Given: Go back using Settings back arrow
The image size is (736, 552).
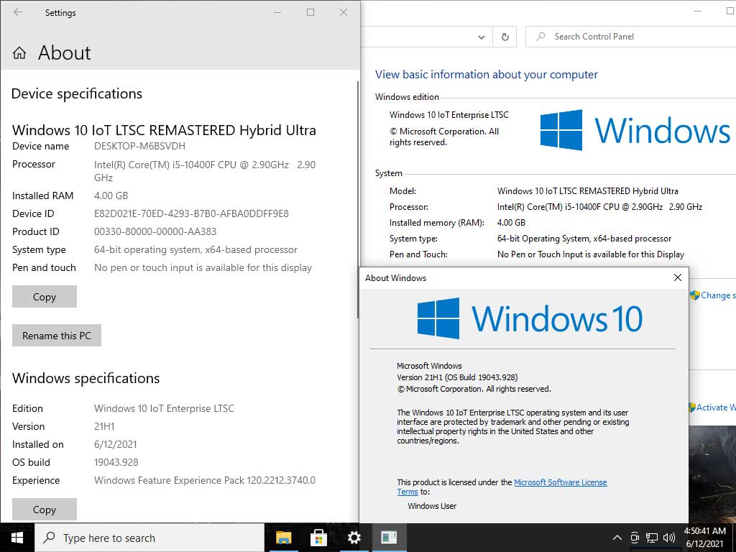Looking at the screenshot, I should tap(18, 12).
